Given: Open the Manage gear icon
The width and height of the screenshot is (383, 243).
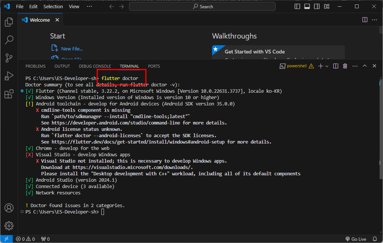Looking at the screenshot, I should (x=9, y=226).
